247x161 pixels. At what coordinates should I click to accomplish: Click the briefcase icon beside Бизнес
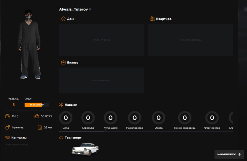point(63,62)
